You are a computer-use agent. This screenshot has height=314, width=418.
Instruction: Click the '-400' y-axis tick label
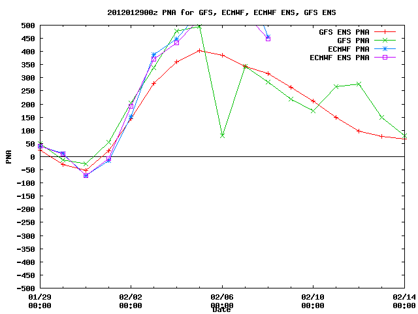(x=26, y=262)
